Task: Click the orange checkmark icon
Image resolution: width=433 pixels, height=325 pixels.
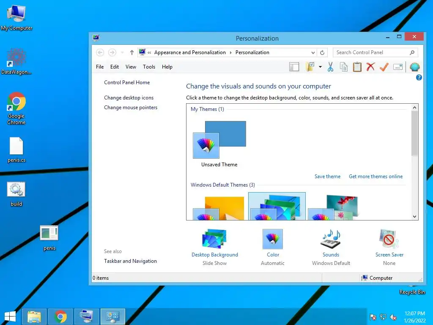Action: pyautogui.click(x=384, y=67)
